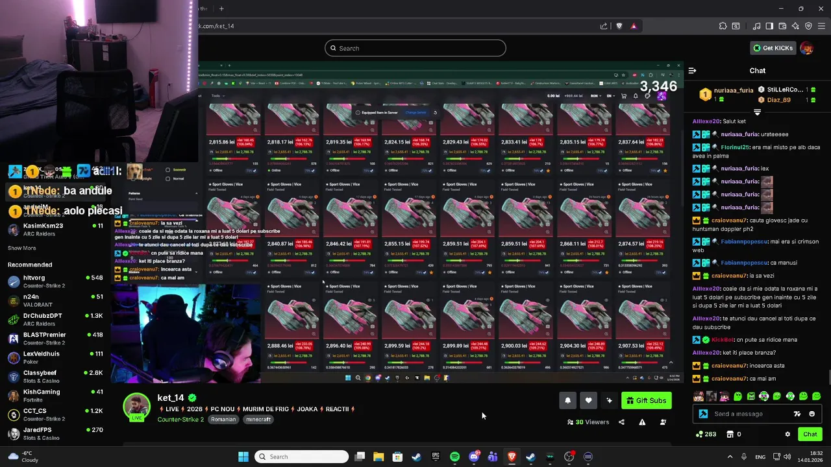Open the hltvorg recommended channel

point(55,281)
